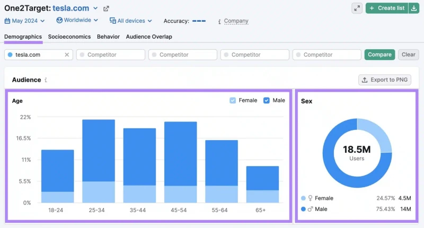424x228 pixels.
Task: Click the 18.5M Users center label
Action: click(x=357, y=153)
